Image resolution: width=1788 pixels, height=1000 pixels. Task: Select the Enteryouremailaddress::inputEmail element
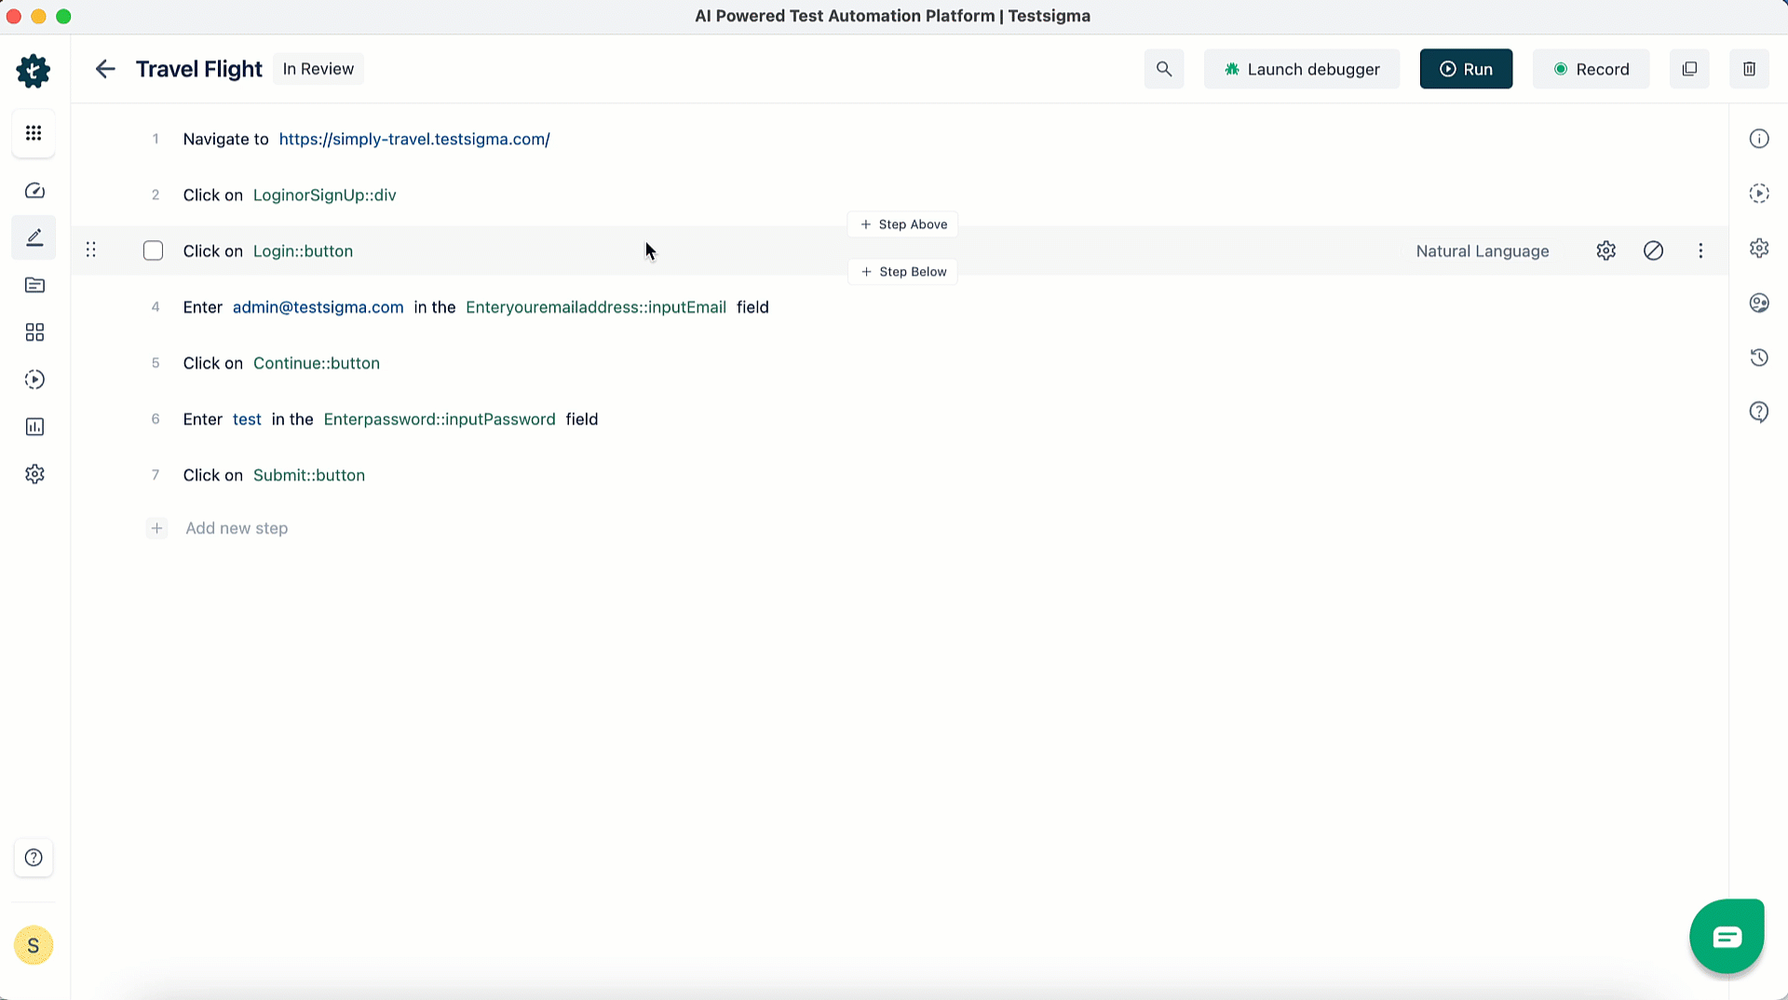596,307
